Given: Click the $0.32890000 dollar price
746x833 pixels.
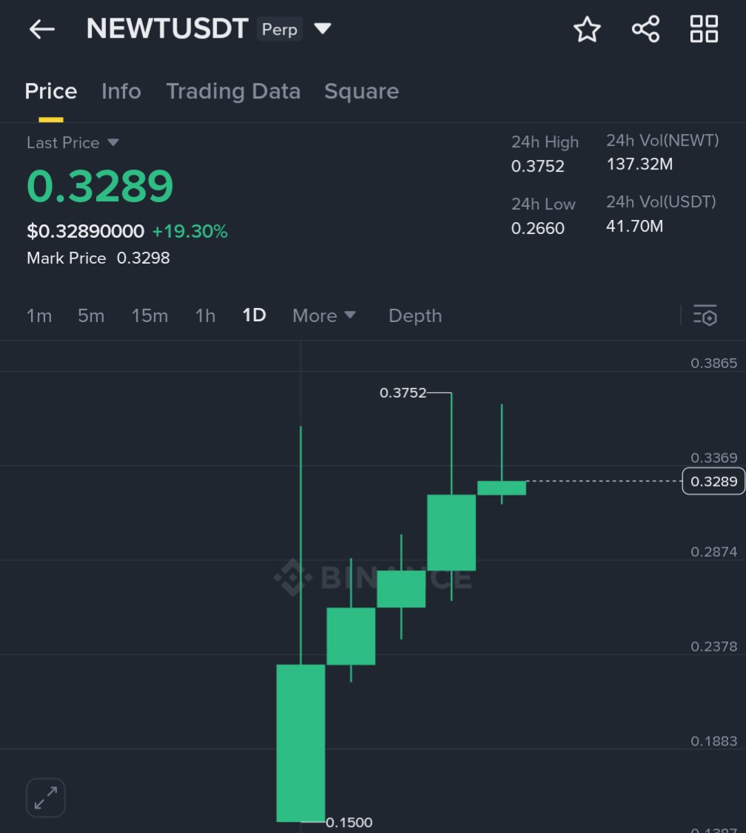Looking at the screenshot, I should click(x=85, y=231).
